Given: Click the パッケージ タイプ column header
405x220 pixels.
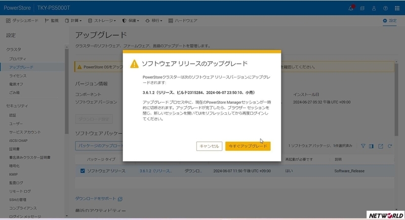Looking at the screenshot, I should point(101,159).
